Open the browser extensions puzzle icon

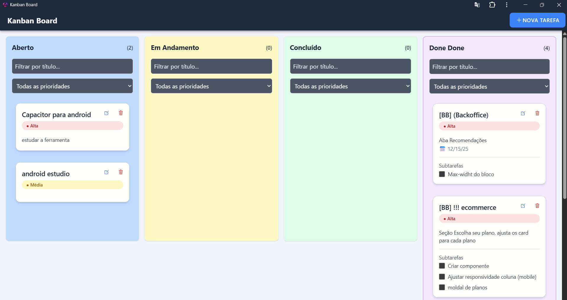pyautogui.click(x=492, y=5)
